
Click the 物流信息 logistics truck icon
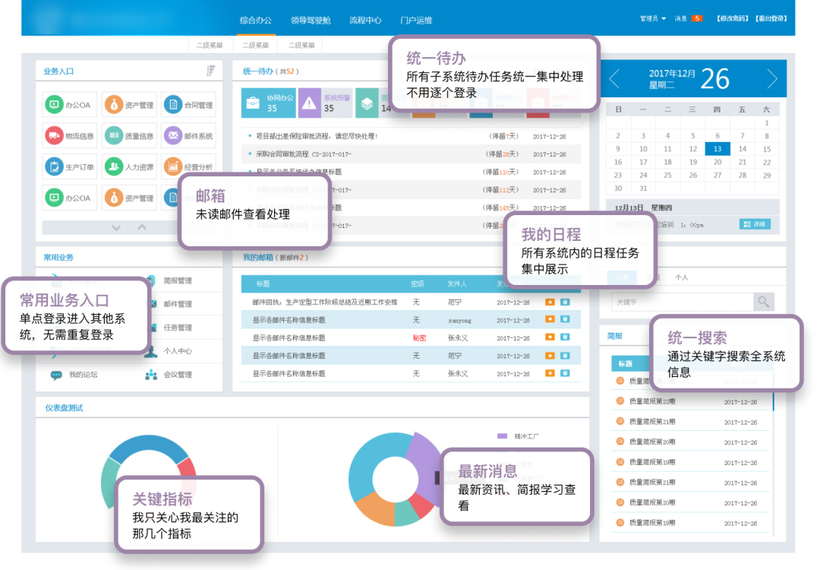coord(54,136)
